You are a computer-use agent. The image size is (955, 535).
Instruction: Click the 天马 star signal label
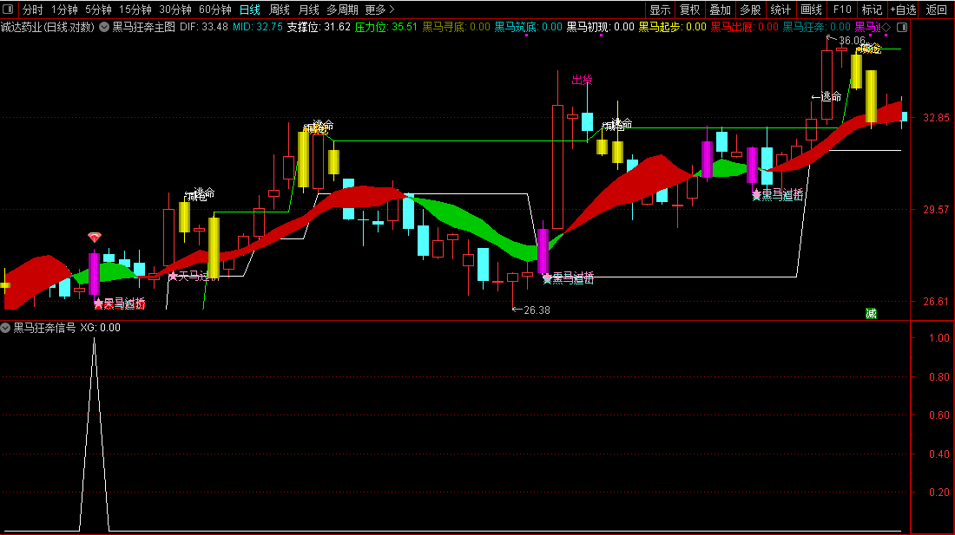pyautogui.click(x=194, y=277)
